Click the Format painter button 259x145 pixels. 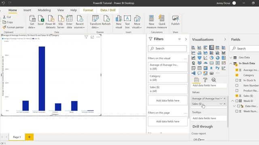(x=13, y=27)
